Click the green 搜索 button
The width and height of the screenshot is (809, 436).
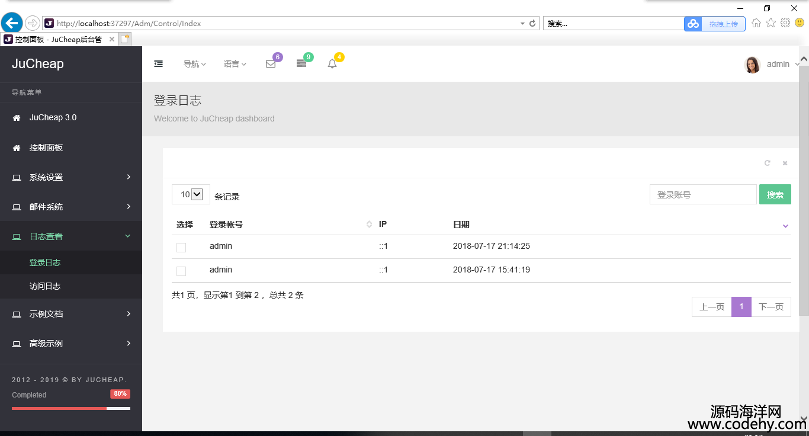tap(775, 194)
